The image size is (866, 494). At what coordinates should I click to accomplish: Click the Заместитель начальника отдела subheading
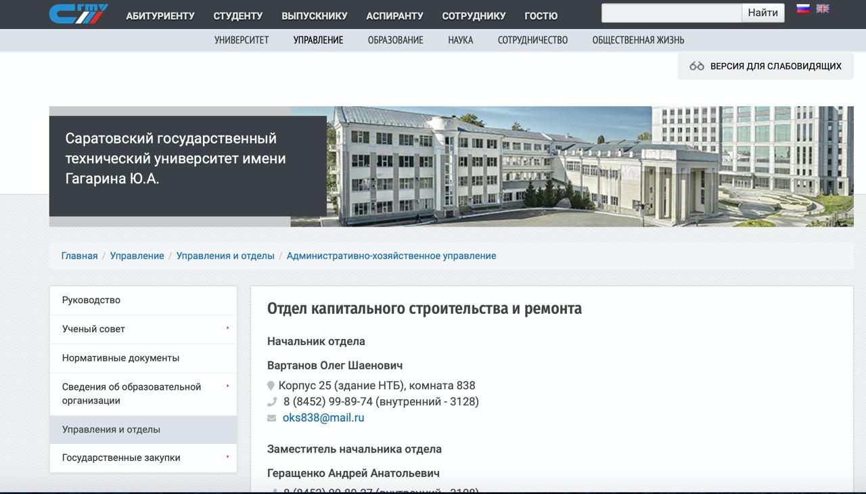355,449
